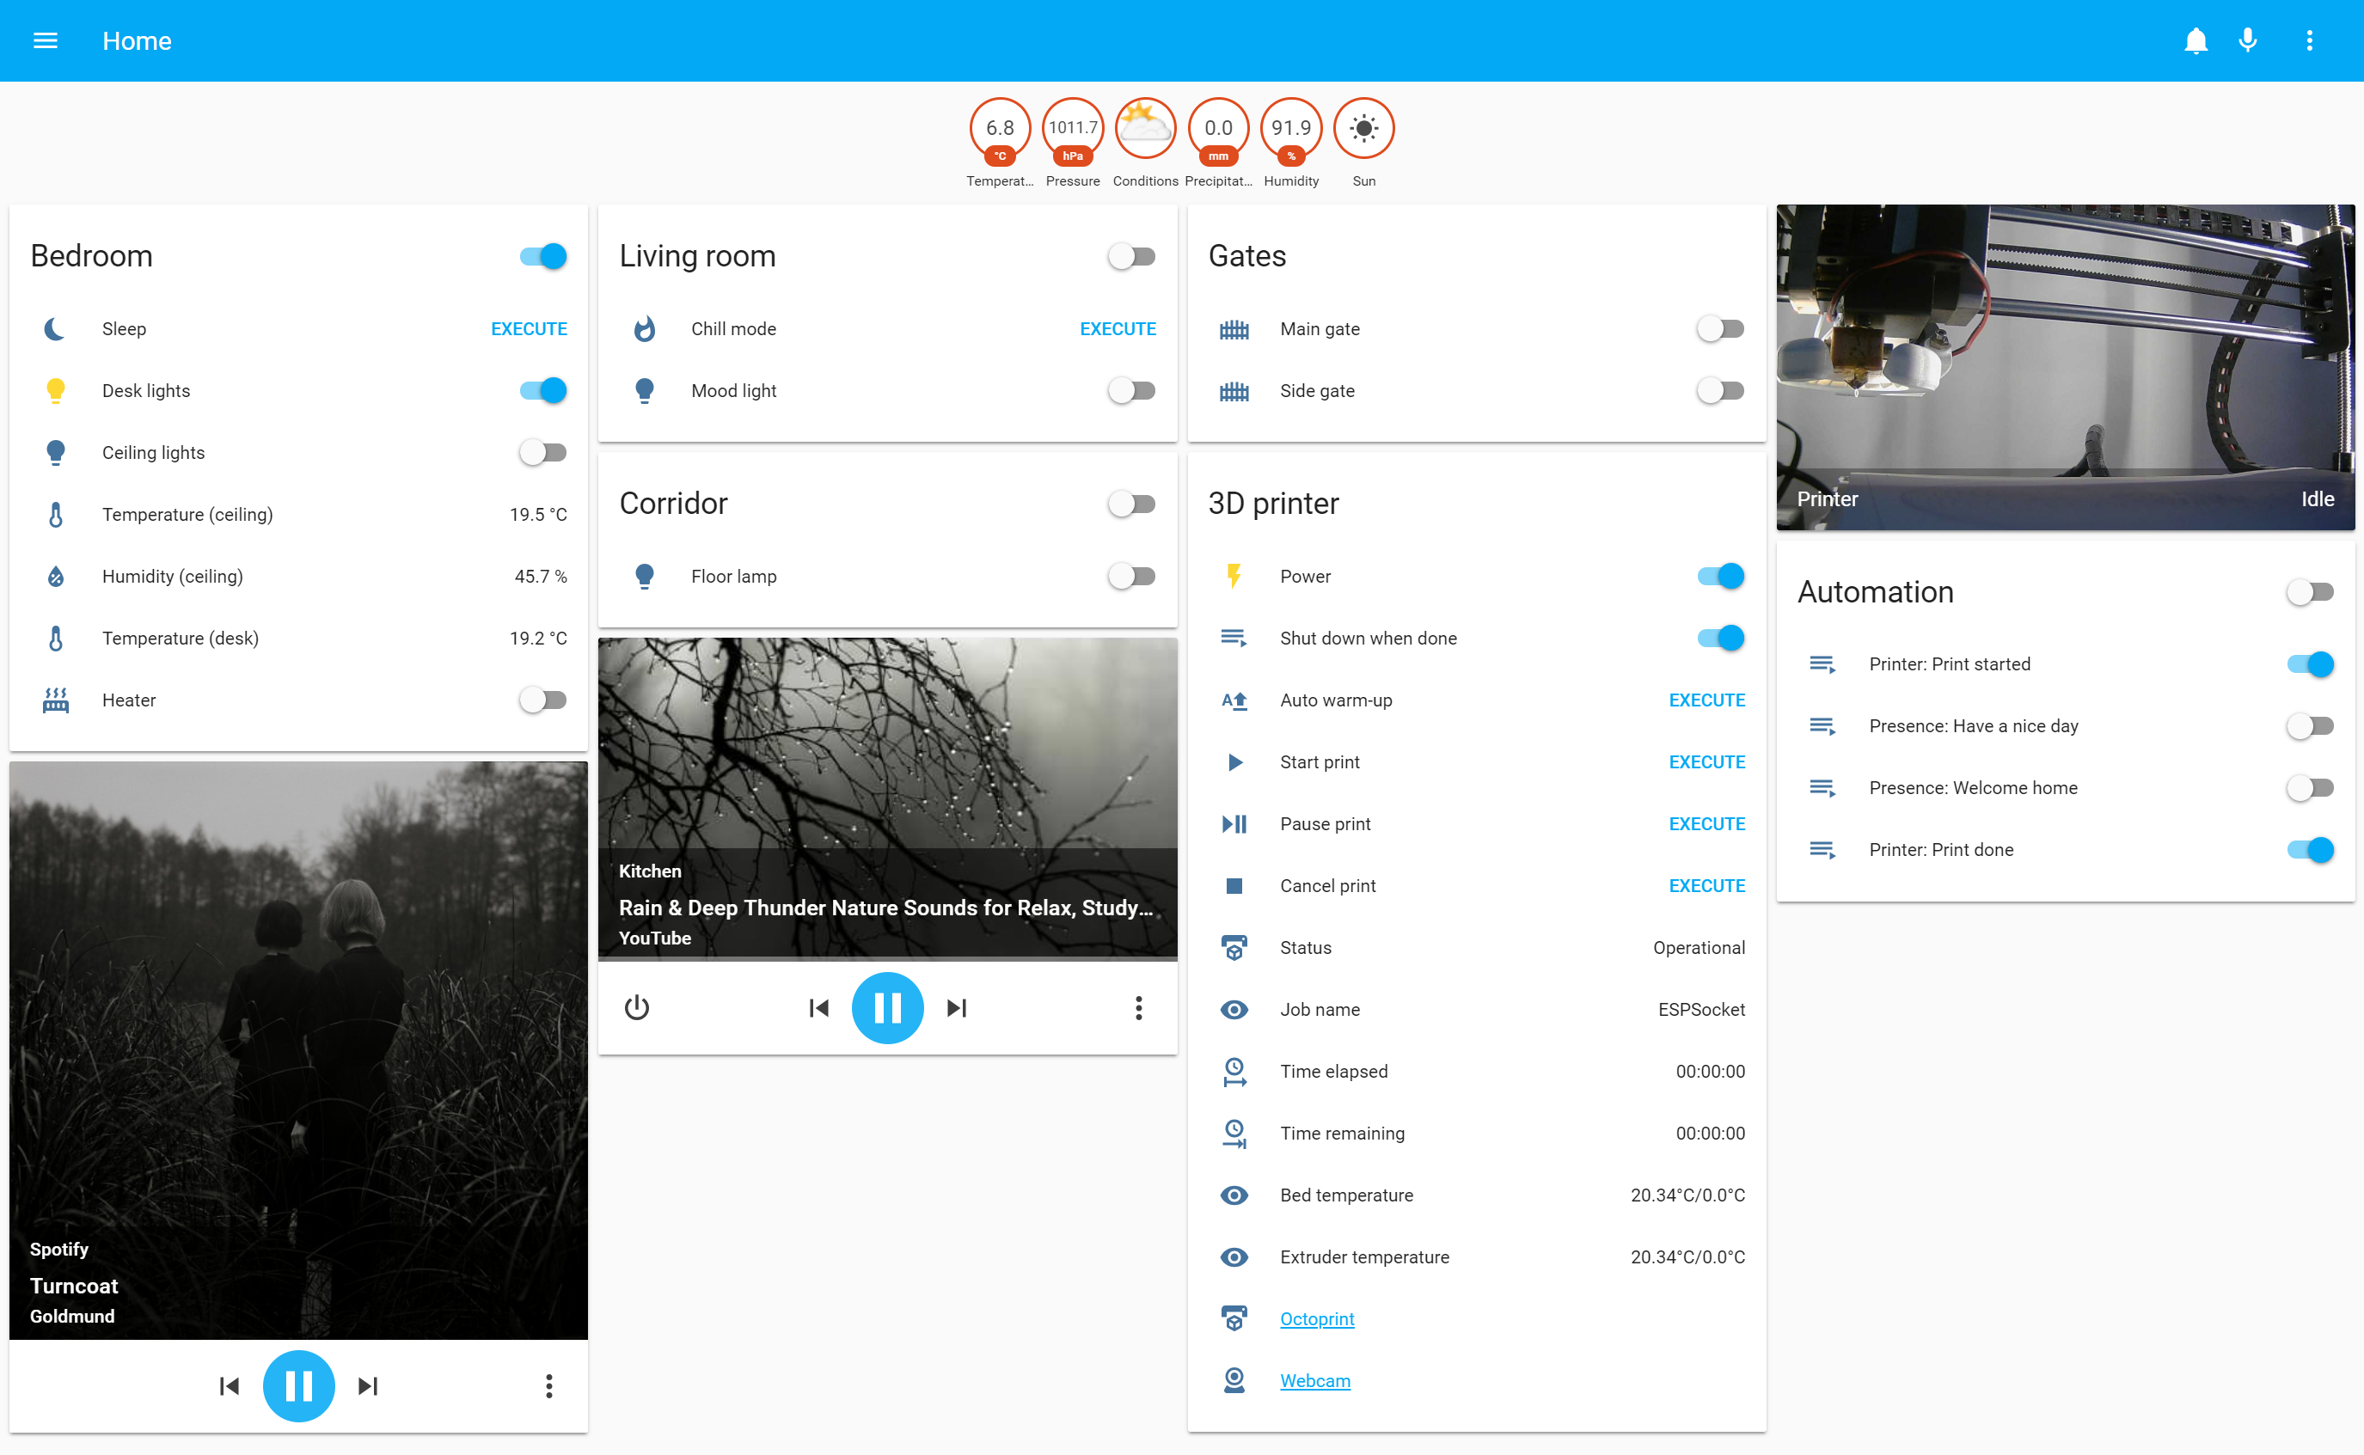Pause the Spotify Turncoat track
The image size is (2364, 1455).
pos(298,1385)
